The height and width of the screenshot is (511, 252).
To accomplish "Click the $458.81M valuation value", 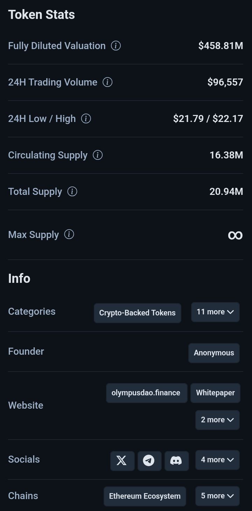I will pos(220,46).
